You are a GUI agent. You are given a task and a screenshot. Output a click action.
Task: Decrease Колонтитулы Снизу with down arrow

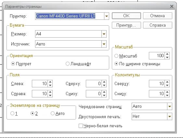tap(167, 95)
